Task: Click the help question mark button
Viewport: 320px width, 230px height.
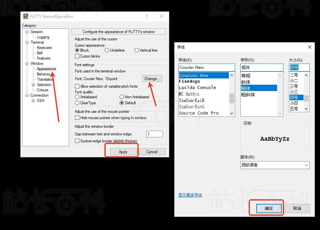Action: pyautogui.click(x=147, y=17)
